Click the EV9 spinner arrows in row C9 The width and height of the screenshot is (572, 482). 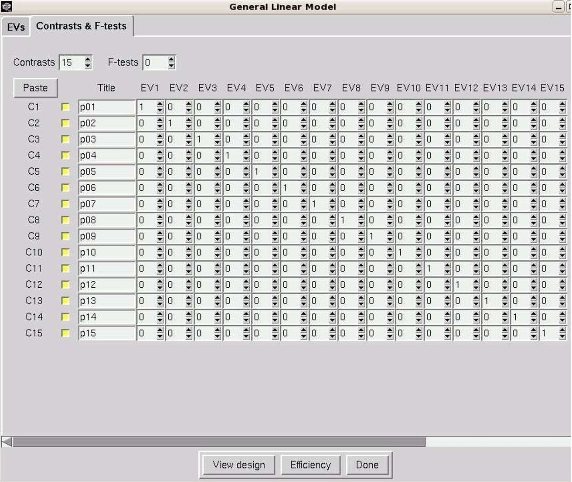click(390, 236)
